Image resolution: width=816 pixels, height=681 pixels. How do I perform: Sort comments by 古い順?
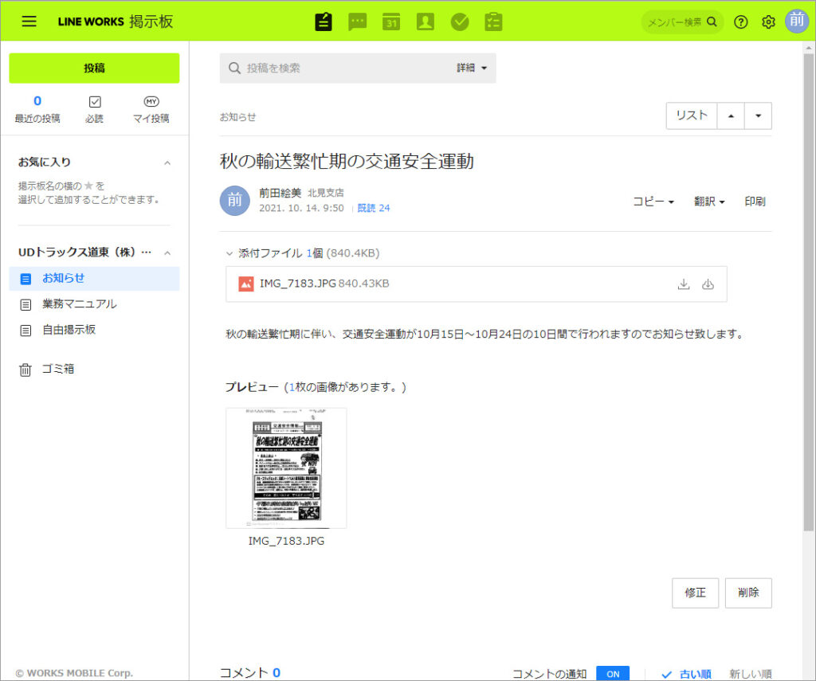tap(686, 674)
